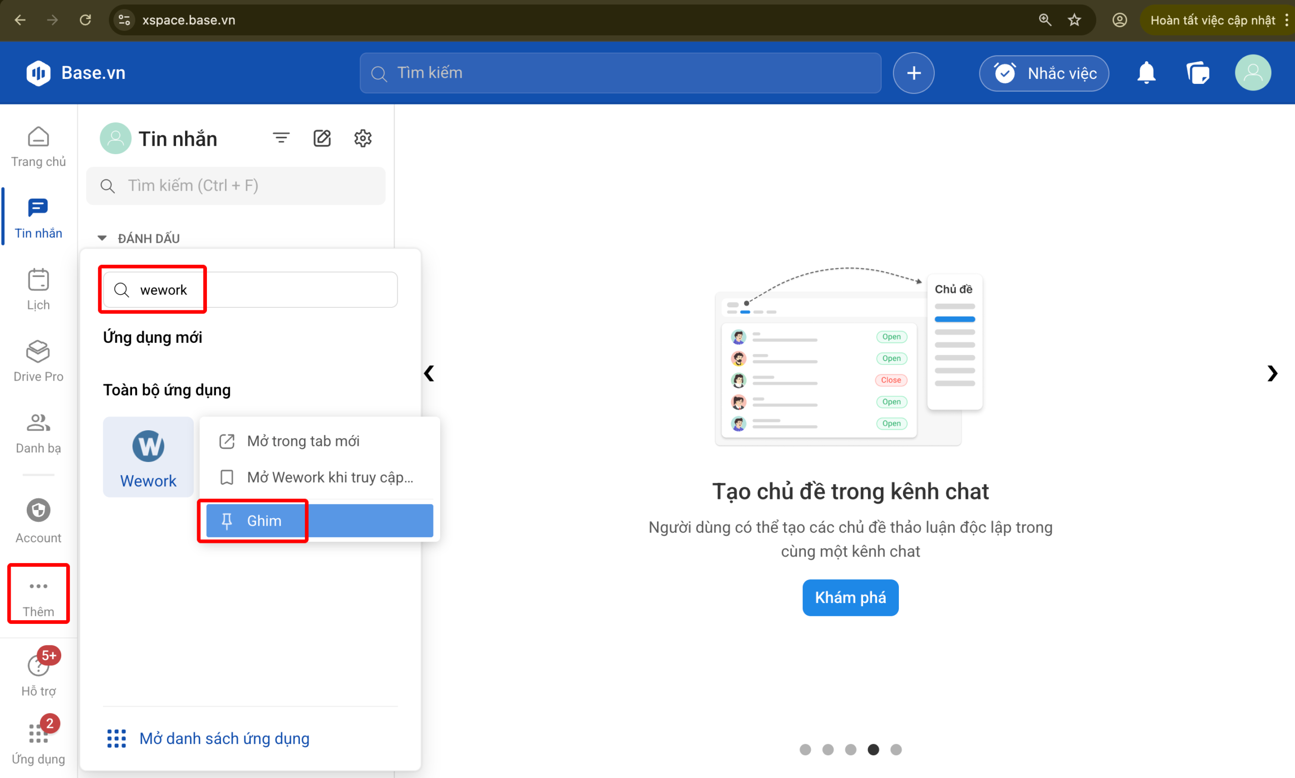The width and height of the screenshot is (1295, 778).
Task: Choose Mở trong tab mới option
Action: click(x=303, y=441)
